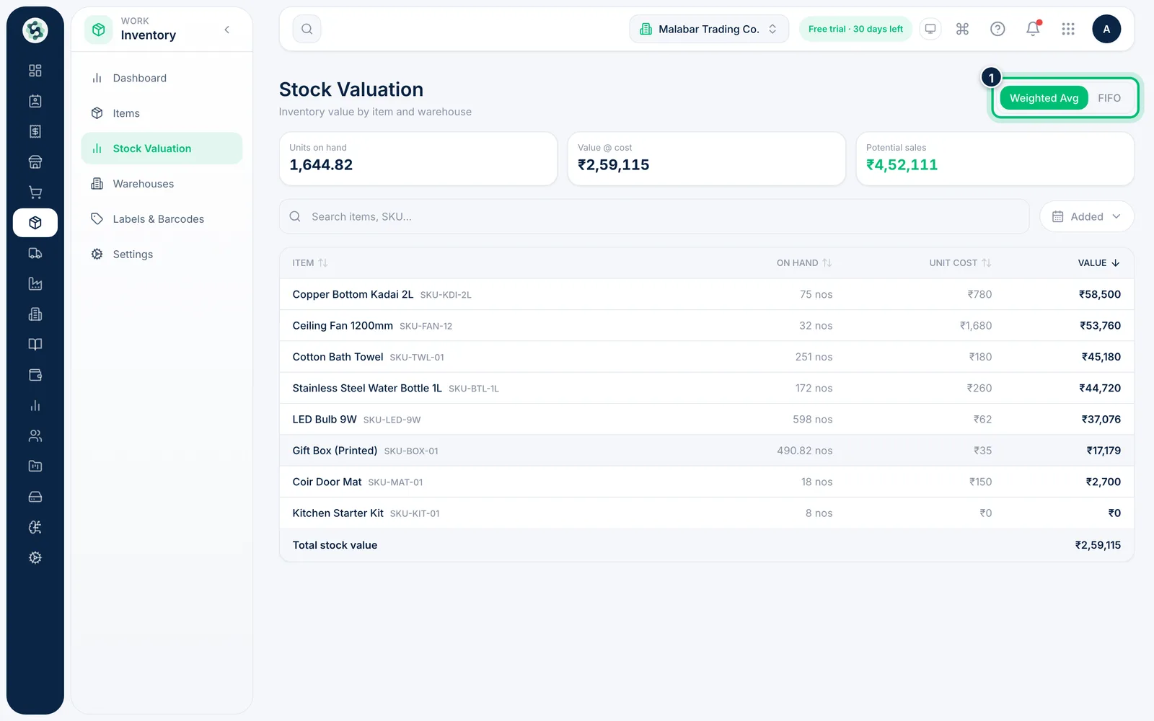
Task: Open the receipt dollar icon in dark sidebar
Action: click(35, 131)
